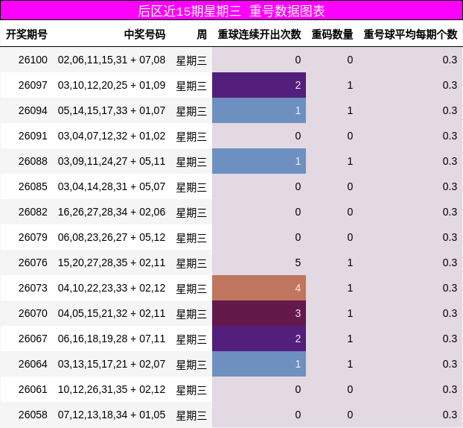Viewport: 463px width, 428px height.
Task: Select issue number 26070
Action: coord(33,313)
